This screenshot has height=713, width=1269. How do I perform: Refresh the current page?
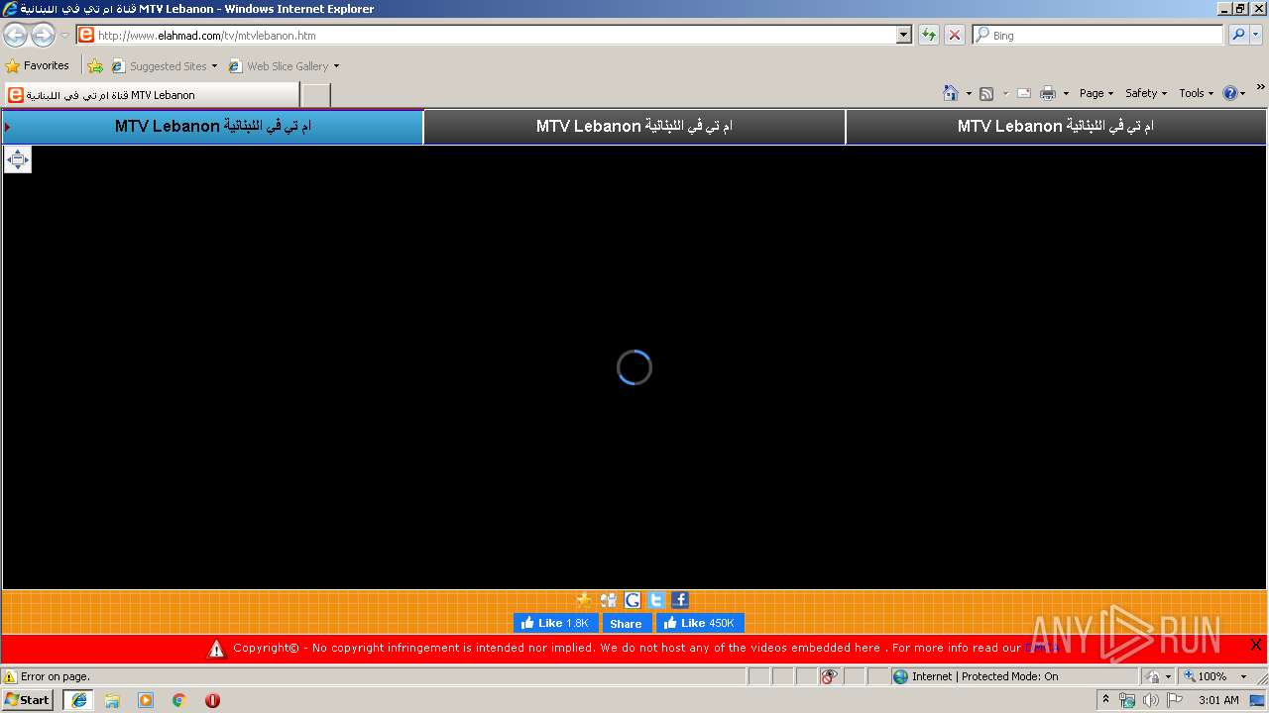[929, 35]
